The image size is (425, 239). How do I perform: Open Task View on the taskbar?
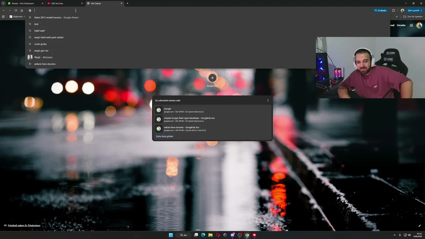[196, 235]
